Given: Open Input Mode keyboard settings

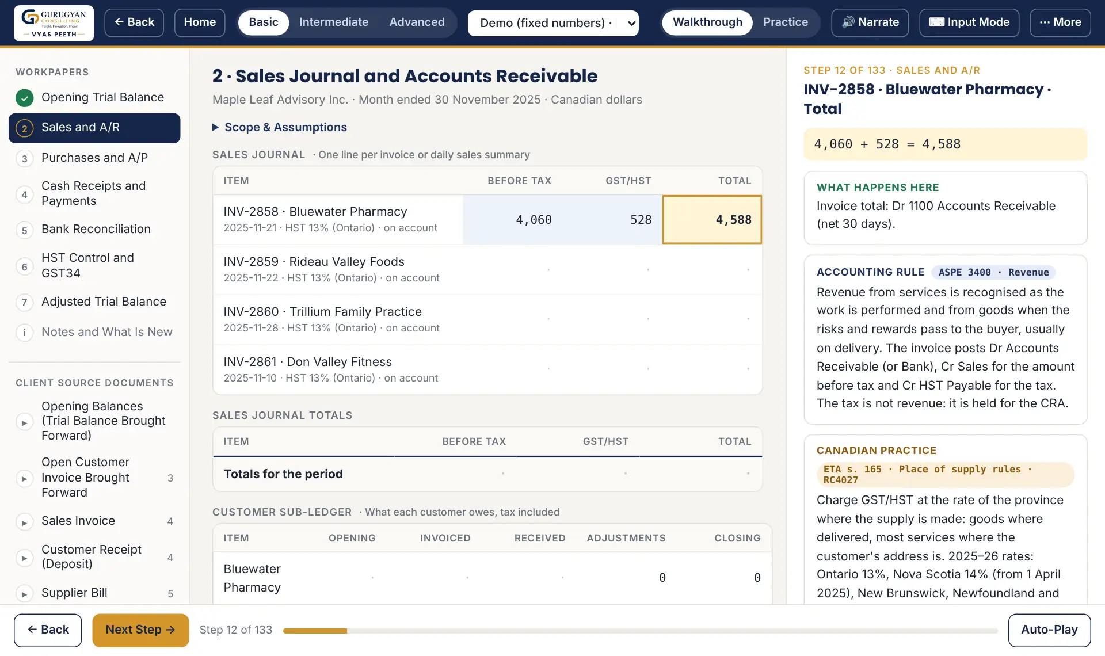Looking at the screenshot, I should 969,22.
